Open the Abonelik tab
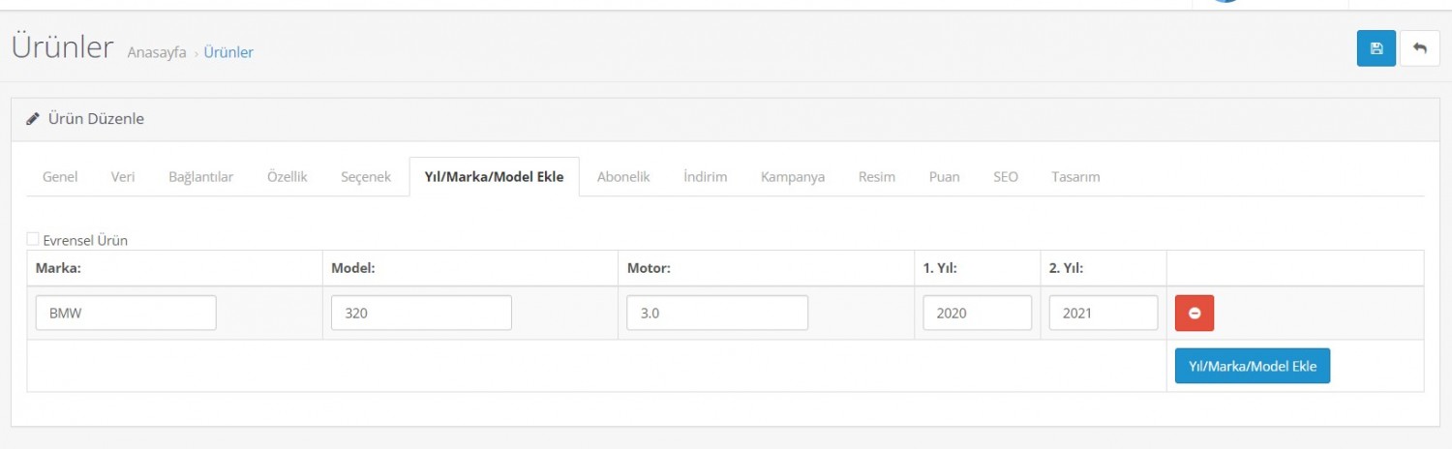 [623, 177]
